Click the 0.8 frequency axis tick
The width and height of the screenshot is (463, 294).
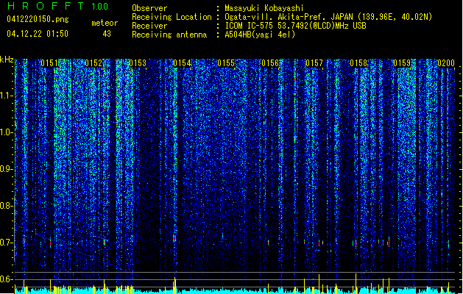pyautogui.click(x=7, y=206)
